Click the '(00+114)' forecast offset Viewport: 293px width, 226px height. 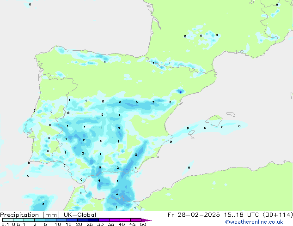[x=278, y=215]
